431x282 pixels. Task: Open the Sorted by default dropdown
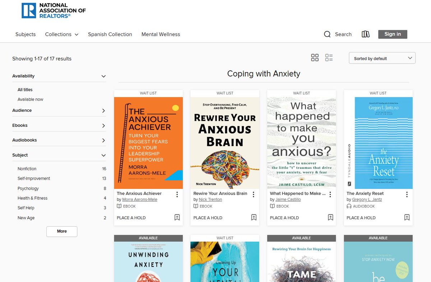tap(382, 58)
